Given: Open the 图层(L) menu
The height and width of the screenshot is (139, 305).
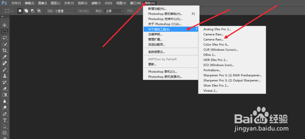Looking at the screenshot, I should pos(56,3).
